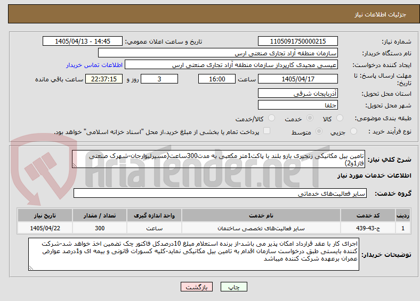The width and height of the screenshot is (420, 301).
Task: Click the شهر محل تحویل label
Action: 389,105
